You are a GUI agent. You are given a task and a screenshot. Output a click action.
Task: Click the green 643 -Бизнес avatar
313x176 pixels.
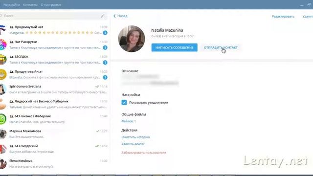tap(3, 119)
